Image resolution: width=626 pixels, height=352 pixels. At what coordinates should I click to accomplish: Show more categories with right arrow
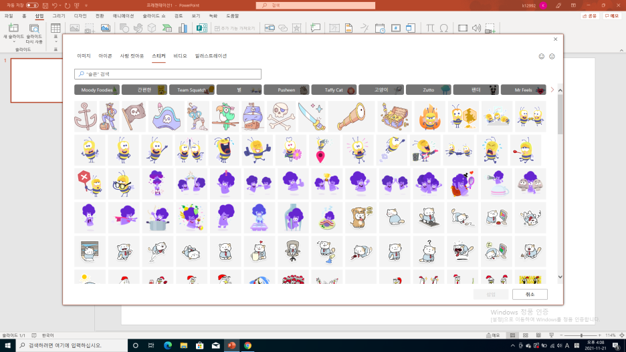pyautogui.click(x=552, y=90)
